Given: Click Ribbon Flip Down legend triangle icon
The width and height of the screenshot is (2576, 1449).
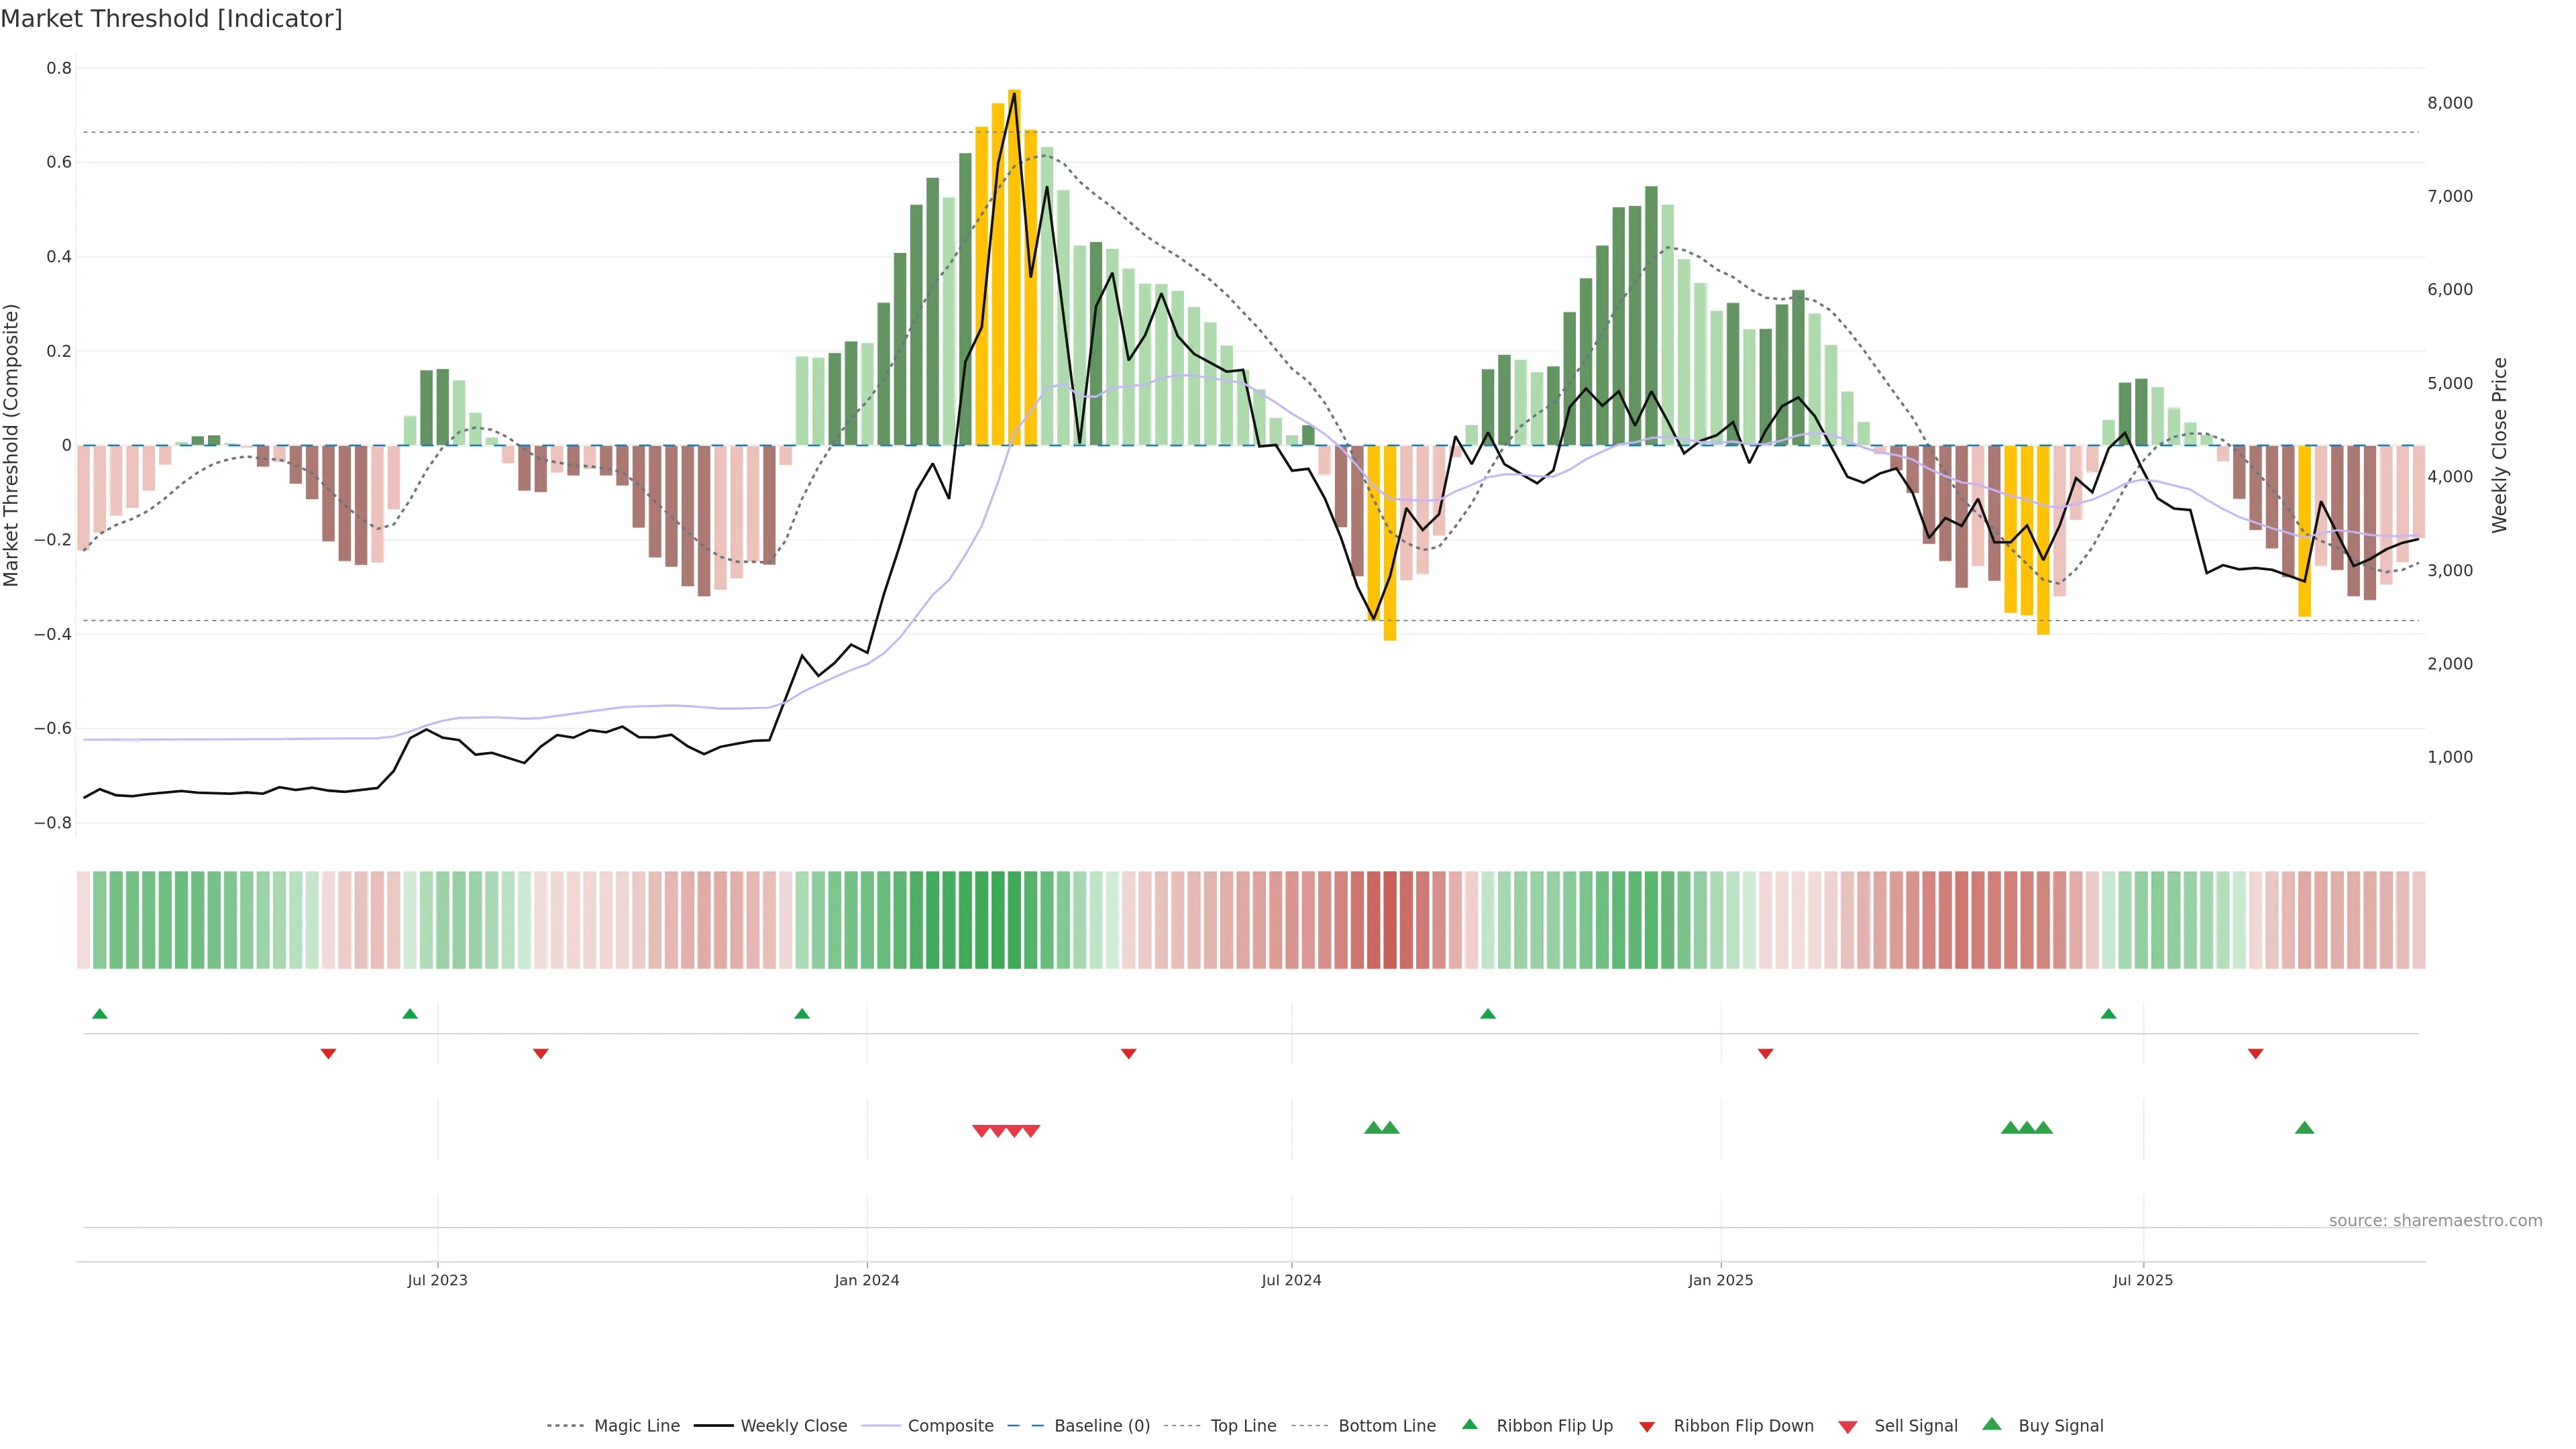Looking at the screenshot, I should 1647,1427.
